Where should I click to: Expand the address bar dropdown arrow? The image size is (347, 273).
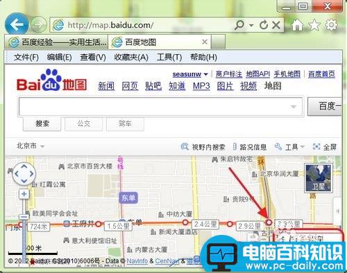click(x=251, y=25)
